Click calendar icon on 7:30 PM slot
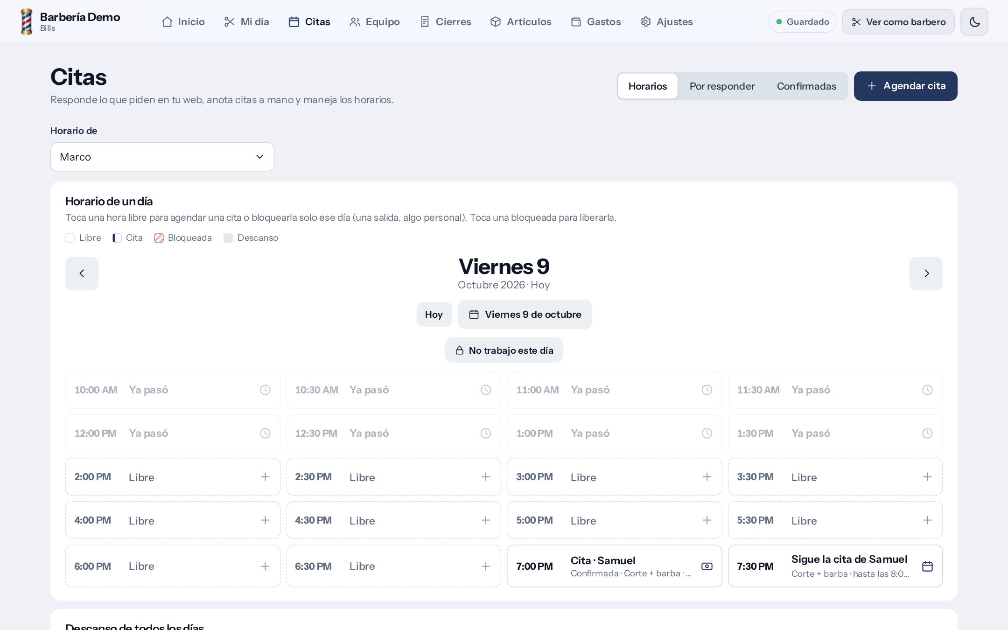The height and width of the screenshot is (630, 1008). coord(927,566)
